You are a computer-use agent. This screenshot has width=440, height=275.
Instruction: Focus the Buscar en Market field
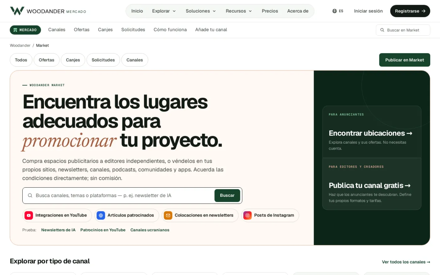click(x=403, y=30)
